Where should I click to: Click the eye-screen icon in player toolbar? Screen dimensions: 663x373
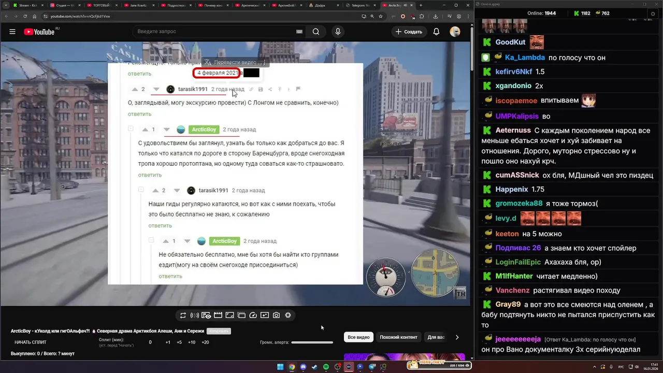pos(206,315)
